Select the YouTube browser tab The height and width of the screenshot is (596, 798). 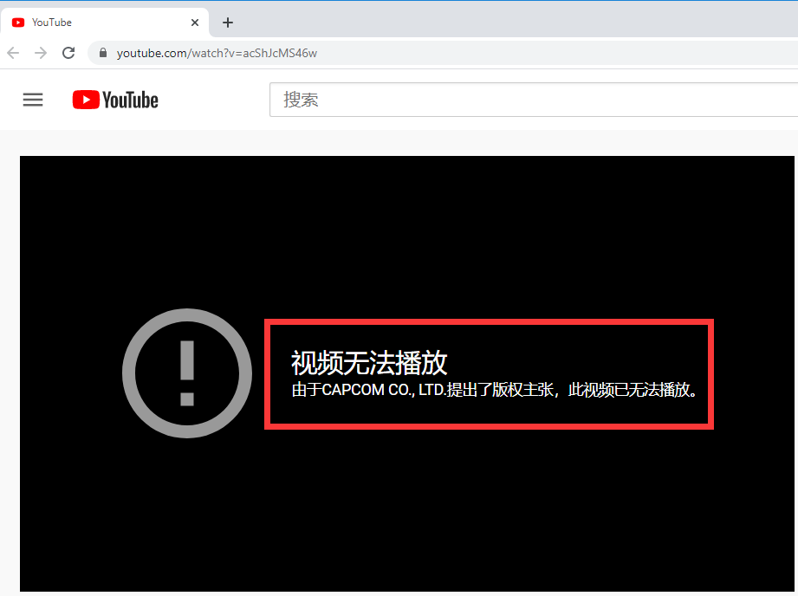click(x=105, y=23)
